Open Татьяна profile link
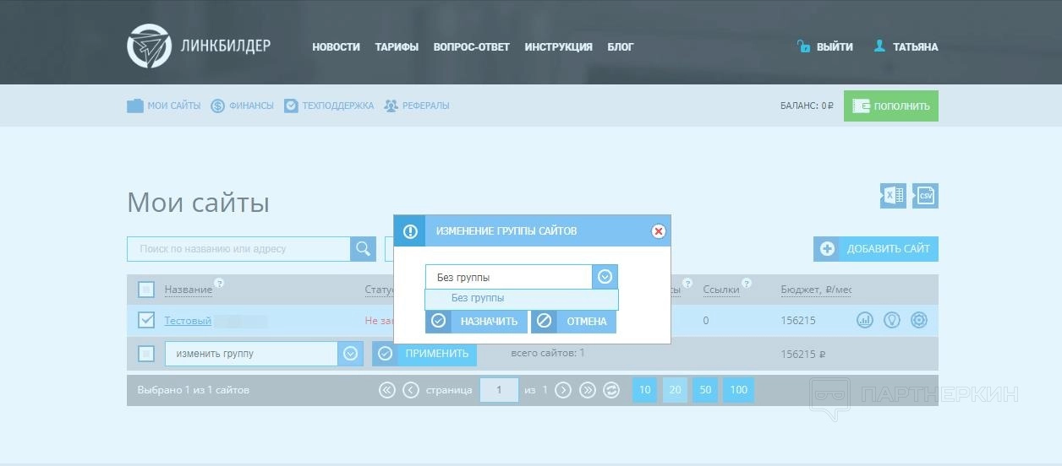Image resolution: width=1062 pixels, height=466 pixels. [916, 47]
